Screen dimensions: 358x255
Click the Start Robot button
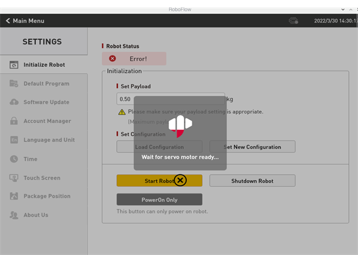click(160, 181)
